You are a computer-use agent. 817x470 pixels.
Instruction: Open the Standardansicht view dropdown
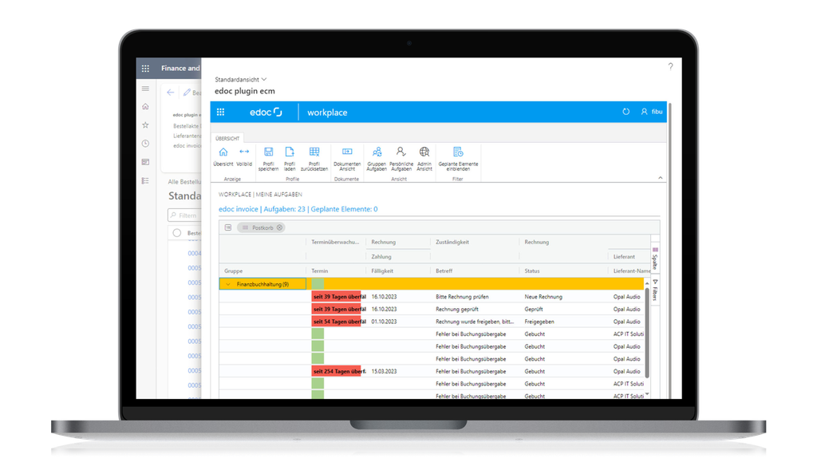coord(241,79)
